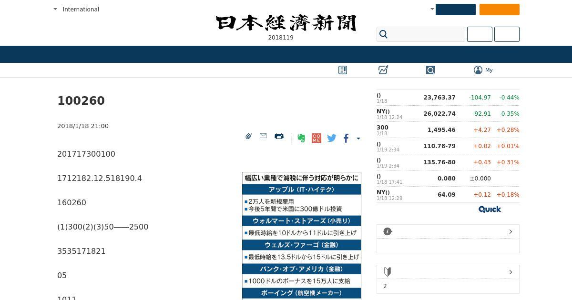572x300 pixels.
Task: Click the dropdown arrow beside the navy button
Action: click(432, 9)
